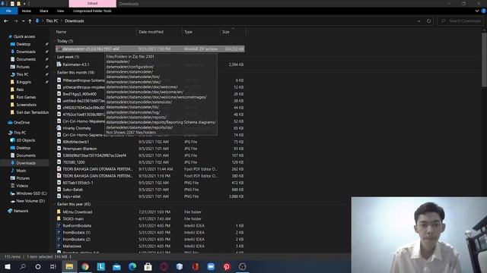
Task: Switch to the Share ribbon tab
Action: (44, 11)
